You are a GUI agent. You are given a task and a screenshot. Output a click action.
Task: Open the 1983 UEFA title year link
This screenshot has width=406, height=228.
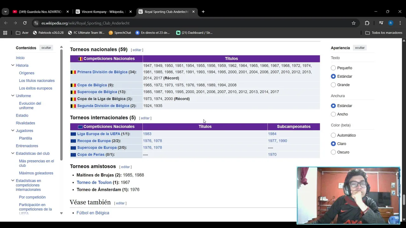click(x=147, y=134)
